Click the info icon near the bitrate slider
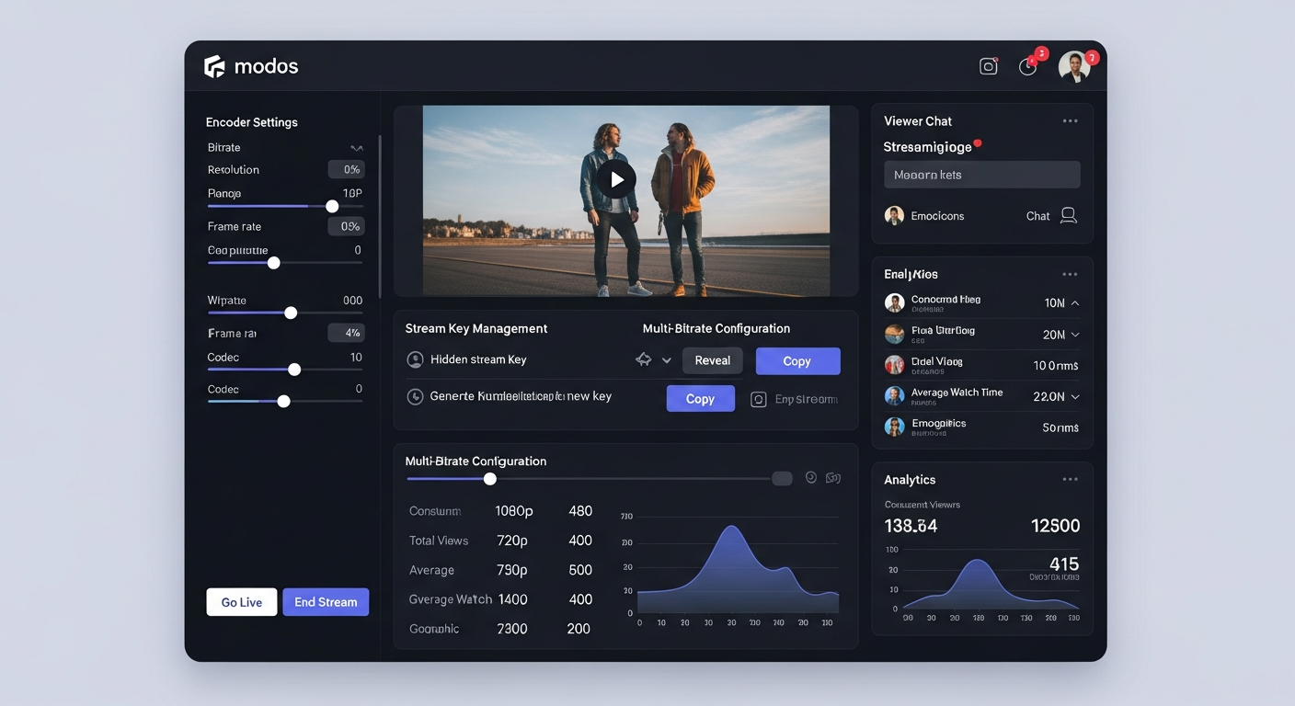Viewport: 1295px width, 706px height. [810, 477]
